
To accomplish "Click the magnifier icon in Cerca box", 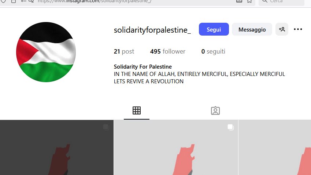I will click(x=264, y=1).
